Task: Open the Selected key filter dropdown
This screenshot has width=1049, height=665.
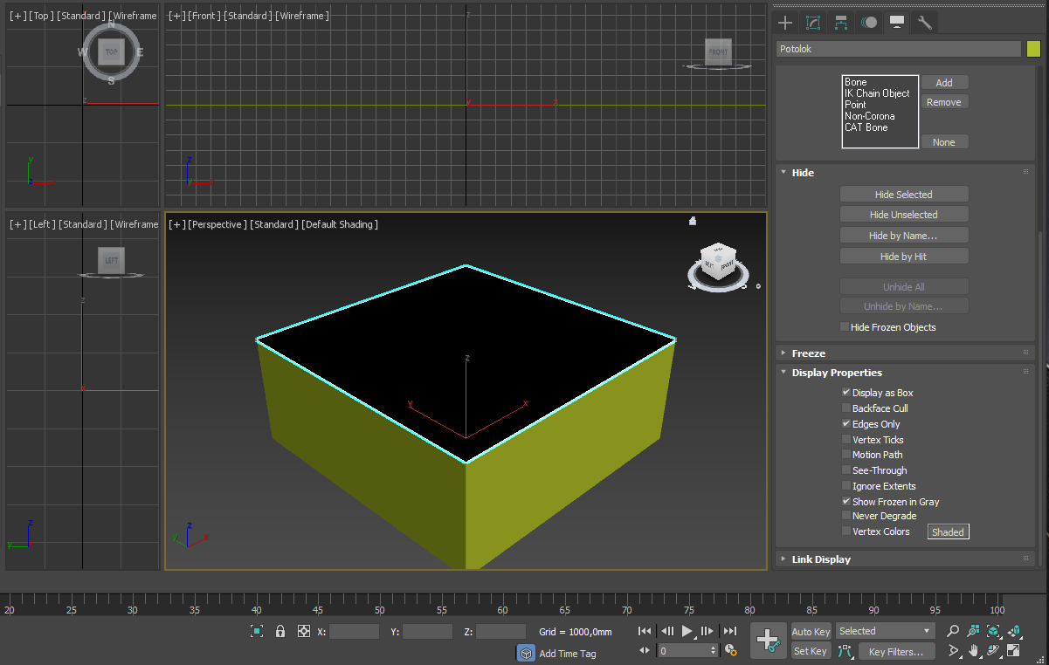Action: tap(885, 631)
